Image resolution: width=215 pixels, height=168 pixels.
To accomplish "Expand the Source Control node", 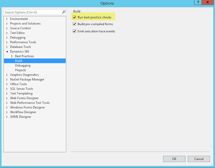I will [x=7, y=28].
